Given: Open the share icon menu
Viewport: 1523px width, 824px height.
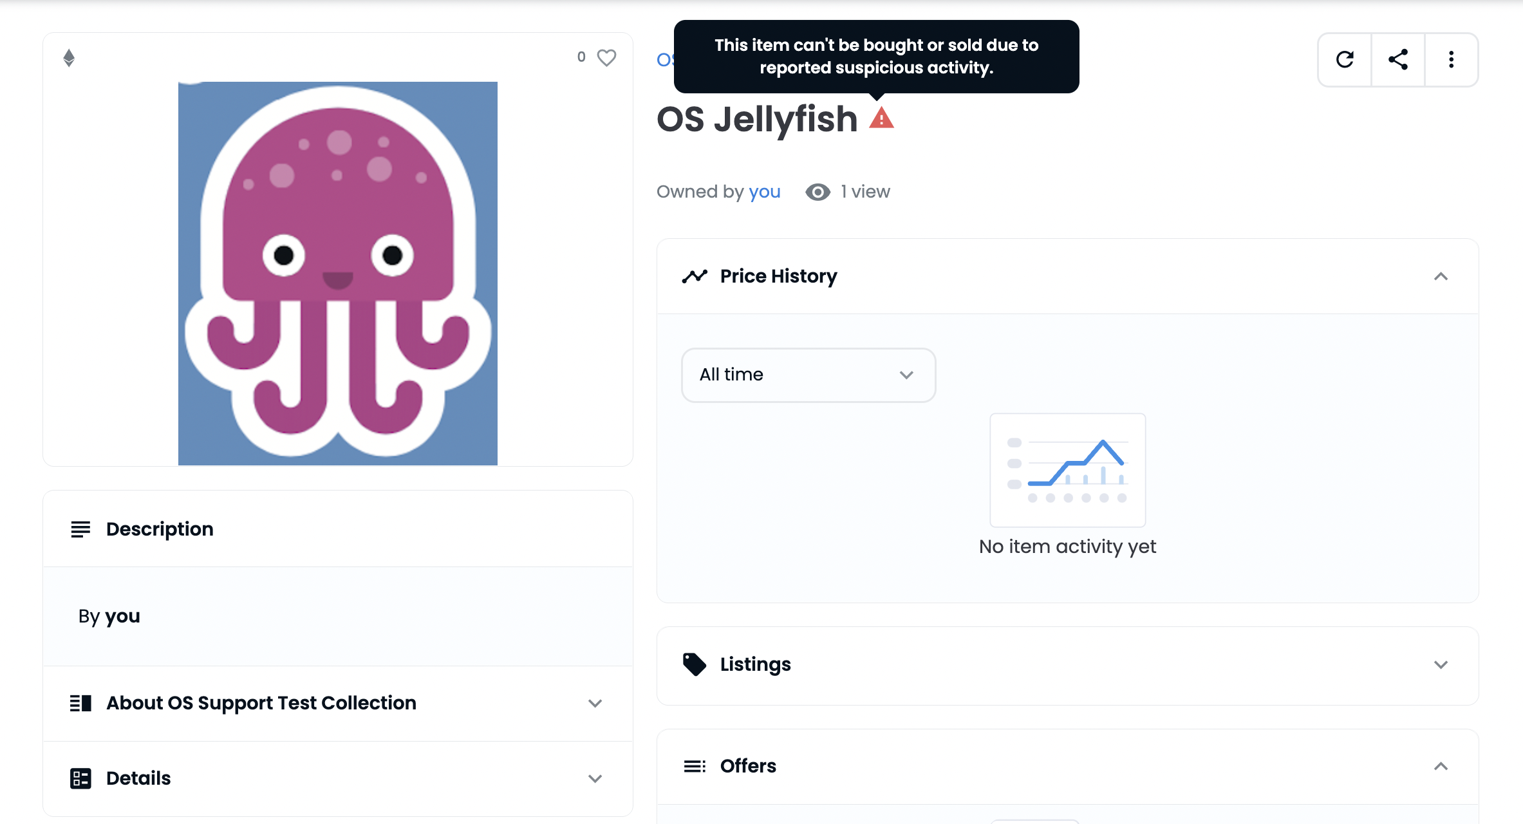Looking at the screenshot, I should tap(1398, 60).
